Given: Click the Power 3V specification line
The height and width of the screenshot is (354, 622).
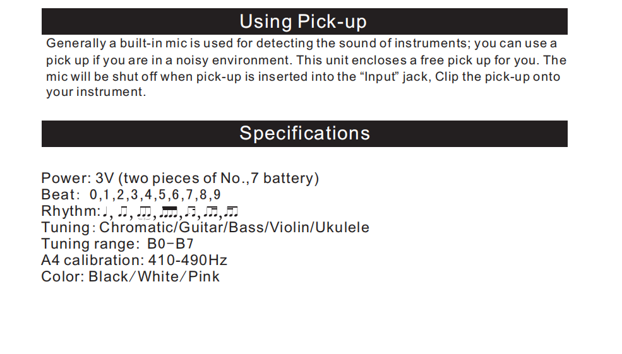Looking at the screenshot, I should coord(180,179).
